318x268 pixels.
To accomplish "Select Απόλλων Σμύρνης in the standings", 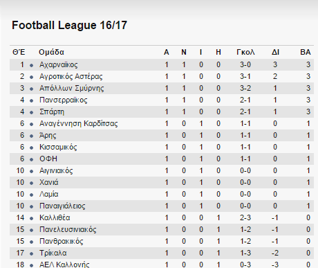I will pyautogui.click(x=72, y=89).
